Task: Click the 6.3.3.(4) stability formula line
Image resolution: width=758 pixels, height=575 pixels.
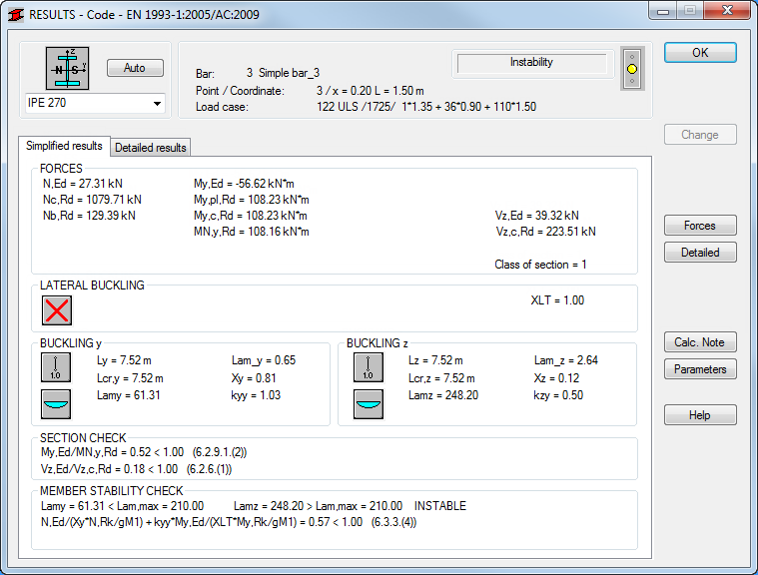Action: tap(229, 522)
